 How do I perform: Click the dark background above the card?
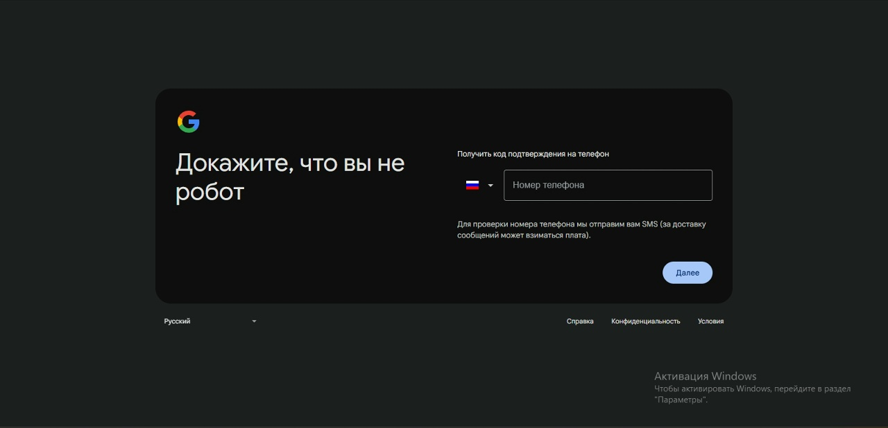[444, 42]
